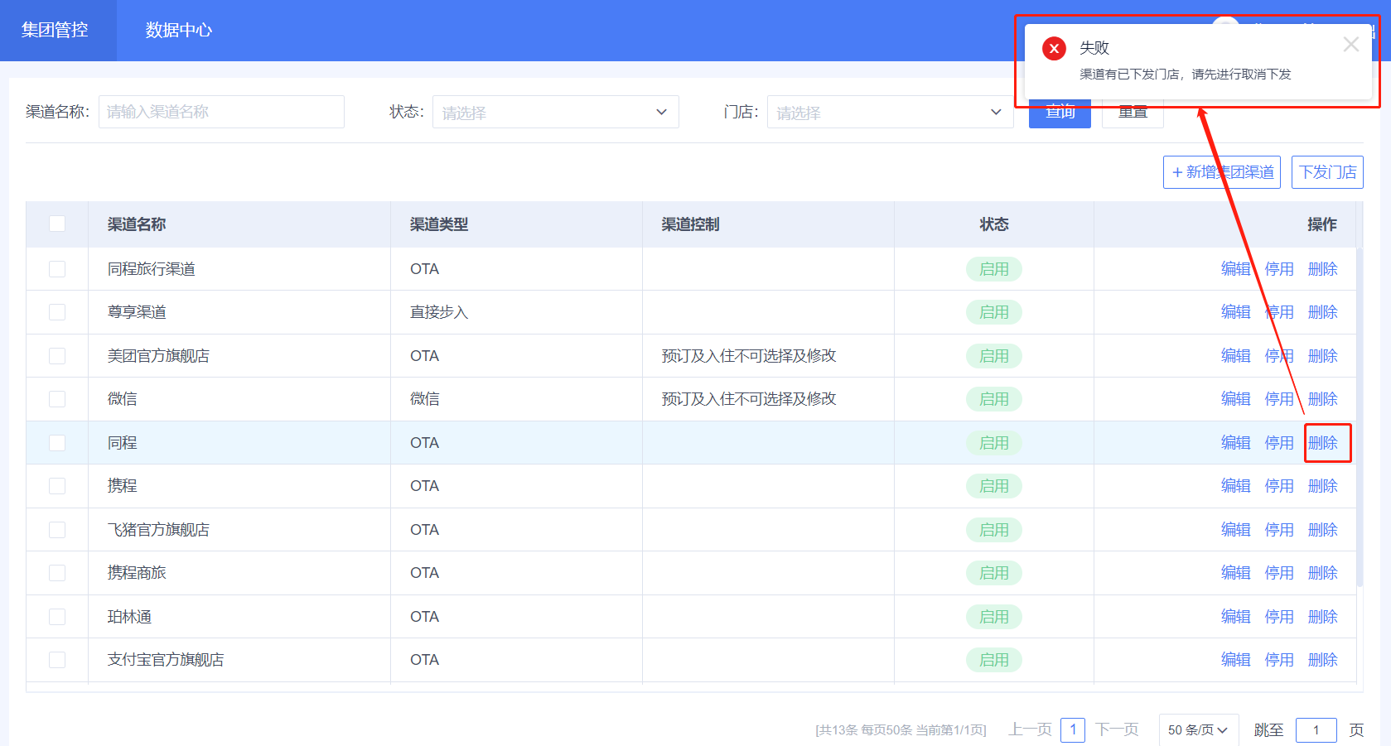Click the red error icon in notification

point(1054,49)
